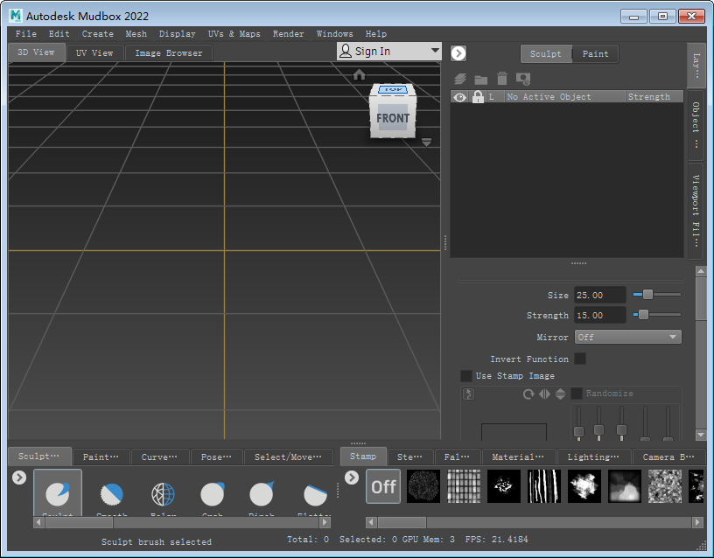Enable the Invert Function checkbox
The height and width of the screenshot is (558, 714).
(580, 359)
